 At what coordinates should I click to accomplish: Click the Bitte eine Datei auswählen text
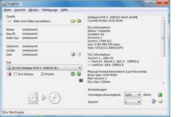[33, 21]
